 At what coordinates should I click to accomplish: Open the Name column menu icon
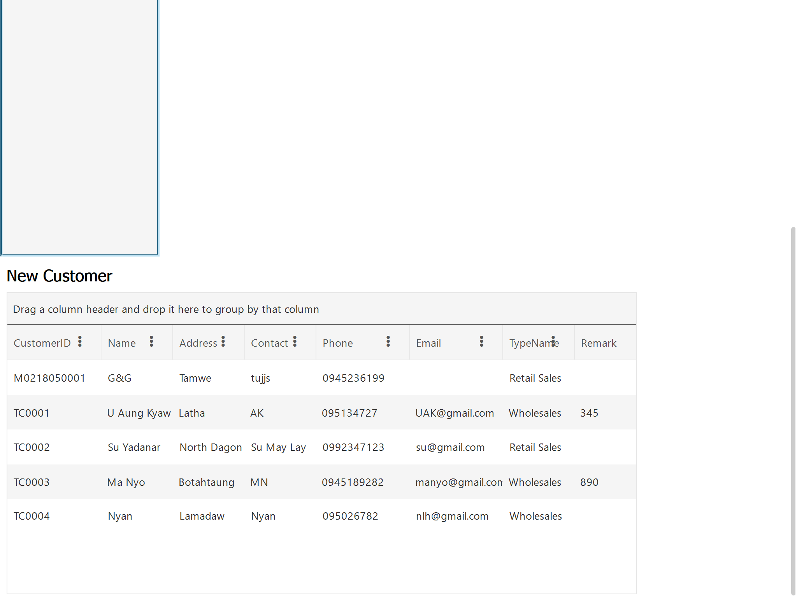151,342
